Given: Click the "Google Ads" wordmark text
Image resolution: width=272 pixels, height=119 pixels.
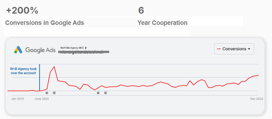Looking at the screenshot, I should [x=40, y=50].
